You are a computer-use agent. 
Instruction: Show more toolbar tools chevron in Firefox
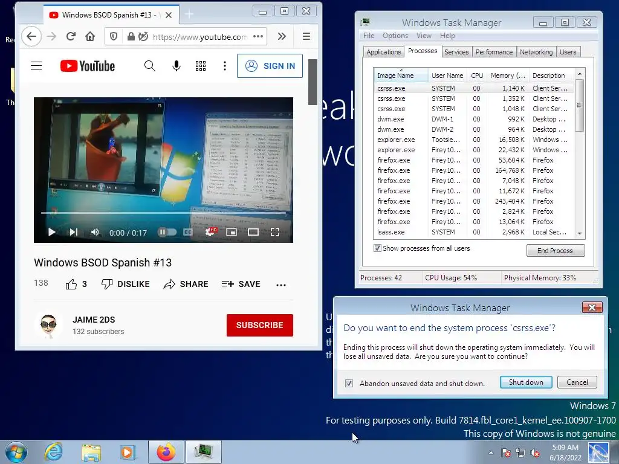[282, 36]
